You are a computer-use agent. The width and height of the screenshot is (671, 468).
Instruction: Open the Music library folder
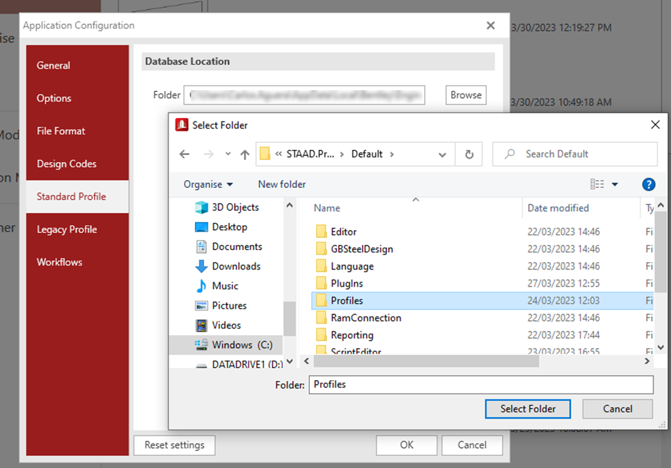click(x=225, y=286)
